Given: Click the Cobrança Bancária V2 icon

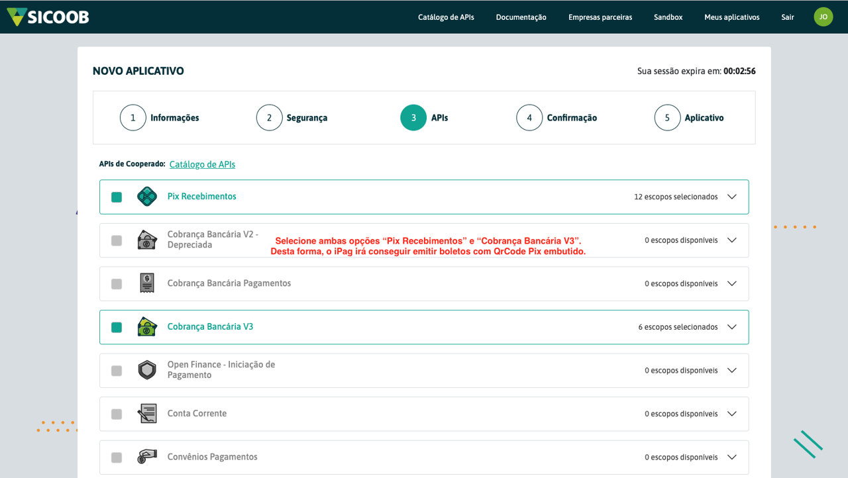Looking at the screenshot, I should (147, 240).
